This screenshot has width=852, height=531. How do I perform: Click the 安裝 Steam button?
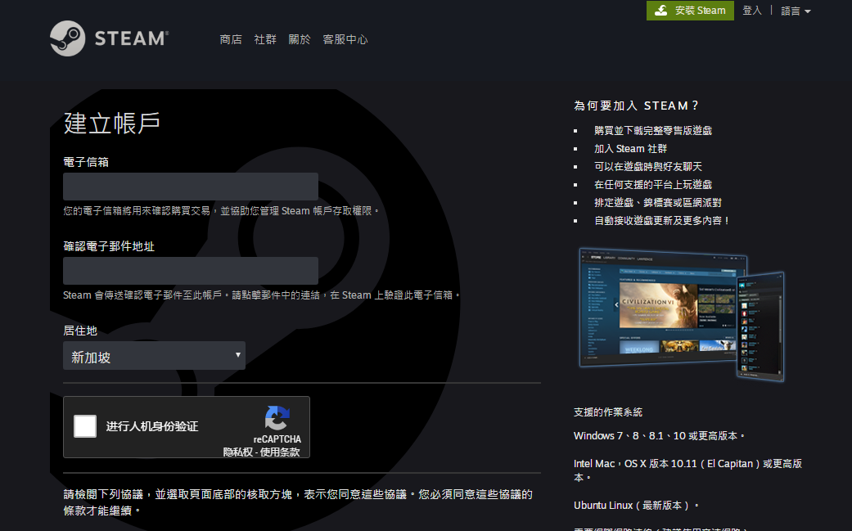[x=690, y=11]
